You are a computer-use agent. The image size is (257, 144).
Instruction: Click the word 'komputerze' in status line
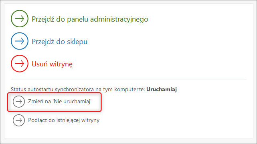coord(130,90)
